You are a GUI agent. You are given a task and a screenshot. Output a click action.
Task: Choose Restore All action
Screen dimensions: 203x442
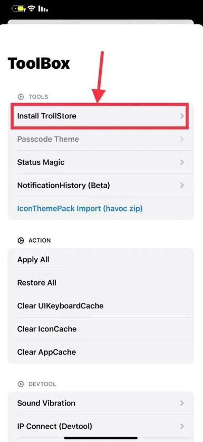[100, 283]
